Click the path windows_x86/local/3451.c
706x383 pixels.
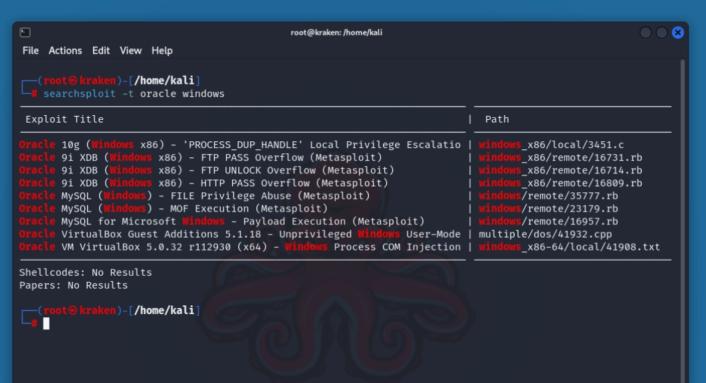551,145
